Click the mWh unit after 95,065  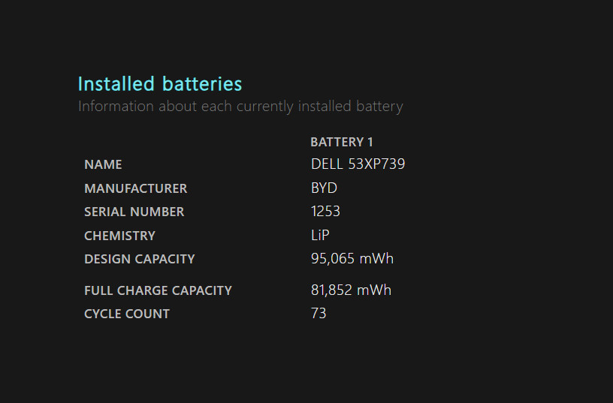click(x=376, y=258)
